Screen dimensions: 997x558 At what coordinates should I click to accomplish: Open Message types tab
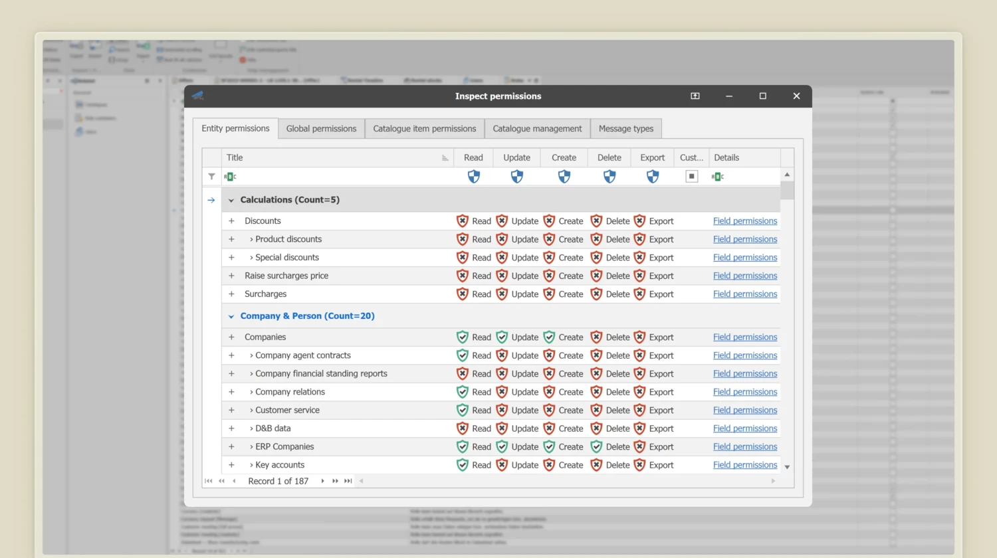(626, 129)
